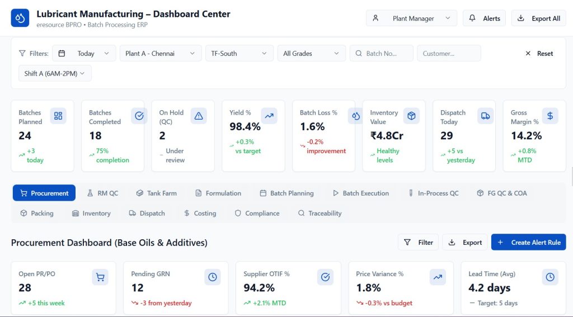Click the Batches Completed checkmark icon
The width and height of the screenshot is (573, 317).
coord(139,116)
